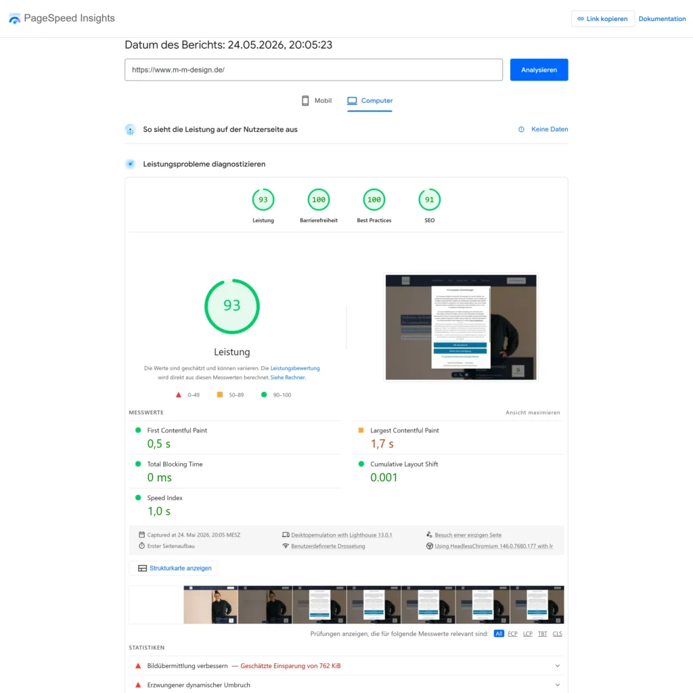Select the LCP audit filter

click(527, 633)
